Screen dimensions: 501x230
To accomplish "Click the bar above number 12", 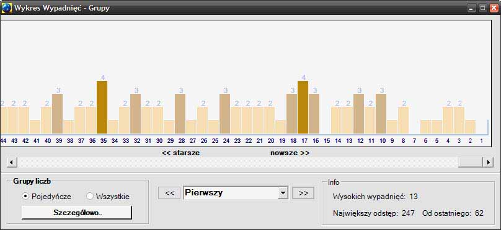I will coord(359,114).
